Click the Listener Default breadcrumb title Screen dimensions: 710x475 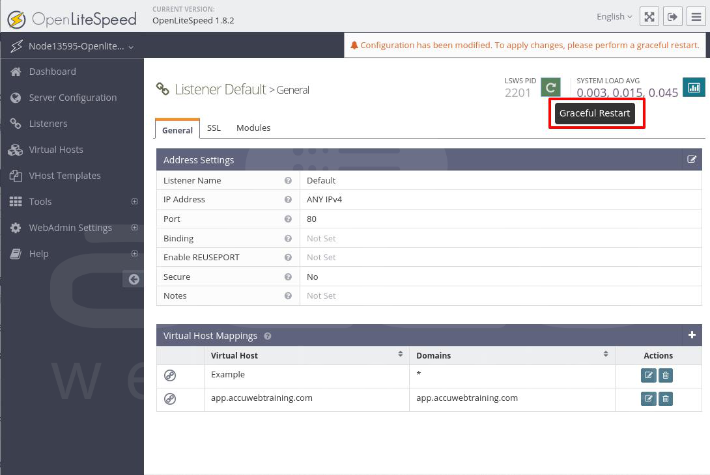[x=221, y=90]
